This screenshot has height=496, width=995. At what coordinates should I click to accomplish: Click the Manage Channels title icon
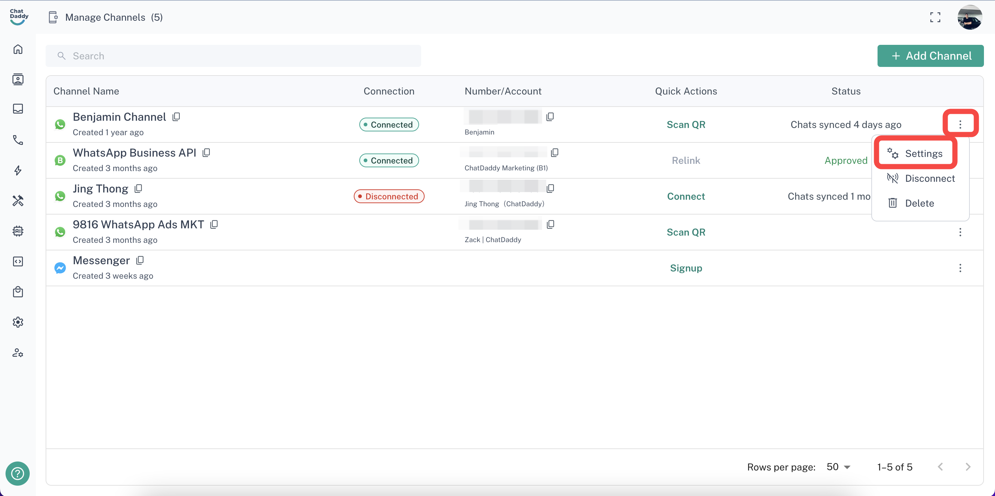pos(53,17)
